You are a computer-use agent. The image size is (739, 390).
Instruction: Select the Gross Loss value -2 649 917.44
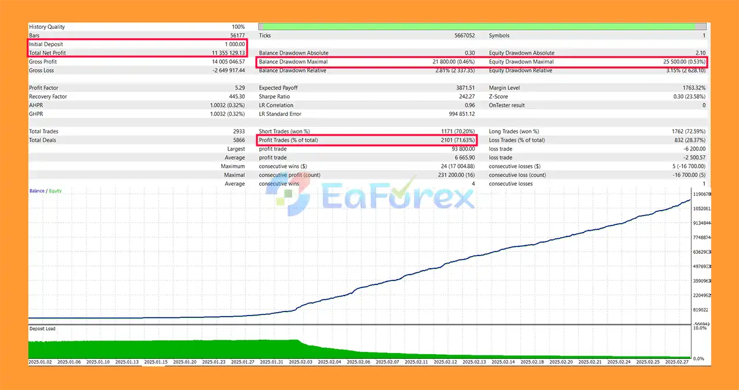pyautogui.click(x=229, y=70)
